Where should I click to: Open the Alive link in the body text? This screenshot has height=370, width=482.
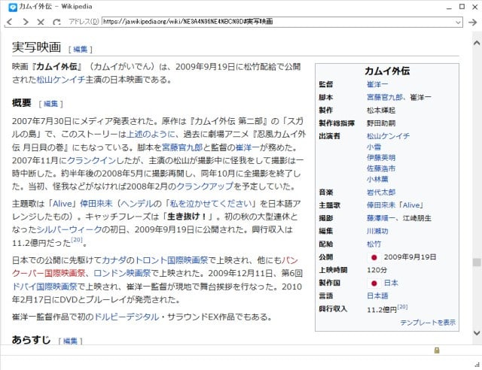point(62,204)
